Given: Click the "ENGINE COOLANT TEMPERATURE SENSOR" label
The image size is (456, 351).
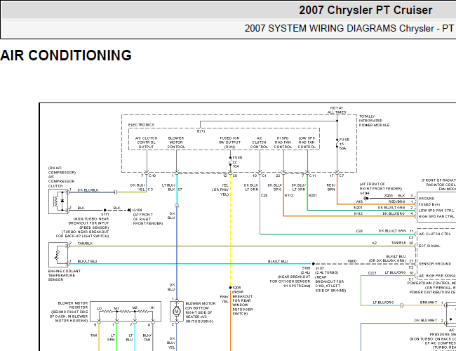Looking at the screenshot, I should pyautogui.click(x=65, y=275).
